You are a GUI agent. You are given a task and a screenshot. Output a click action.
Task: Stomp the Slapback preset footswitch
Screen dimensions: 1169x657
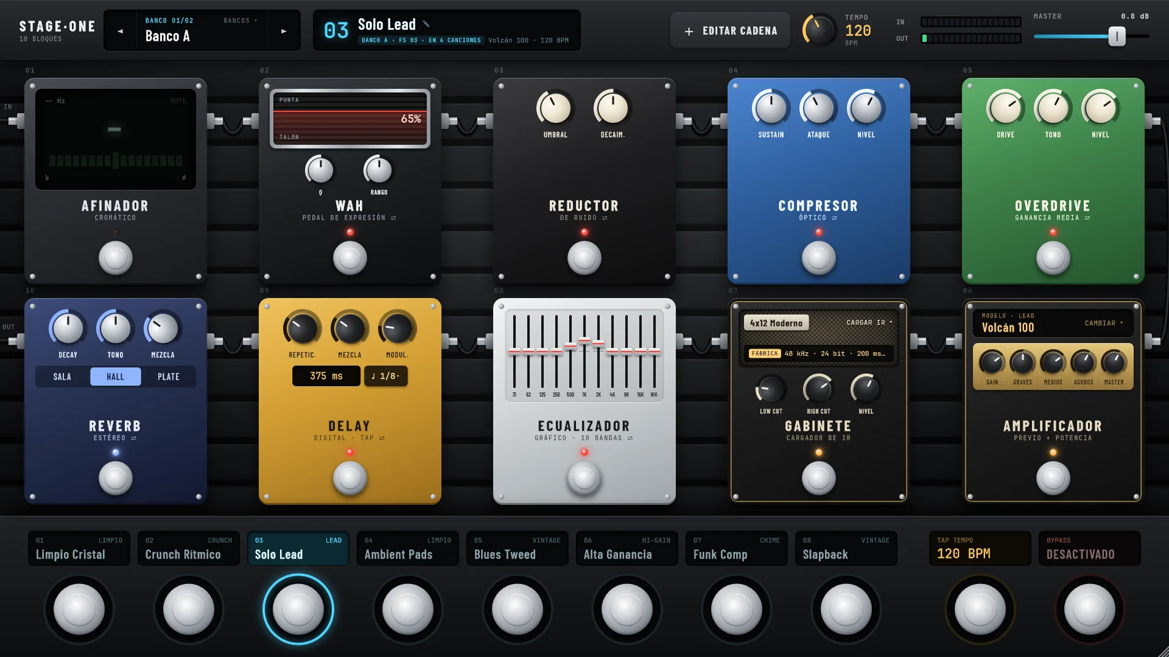click(x=846, y=610)
